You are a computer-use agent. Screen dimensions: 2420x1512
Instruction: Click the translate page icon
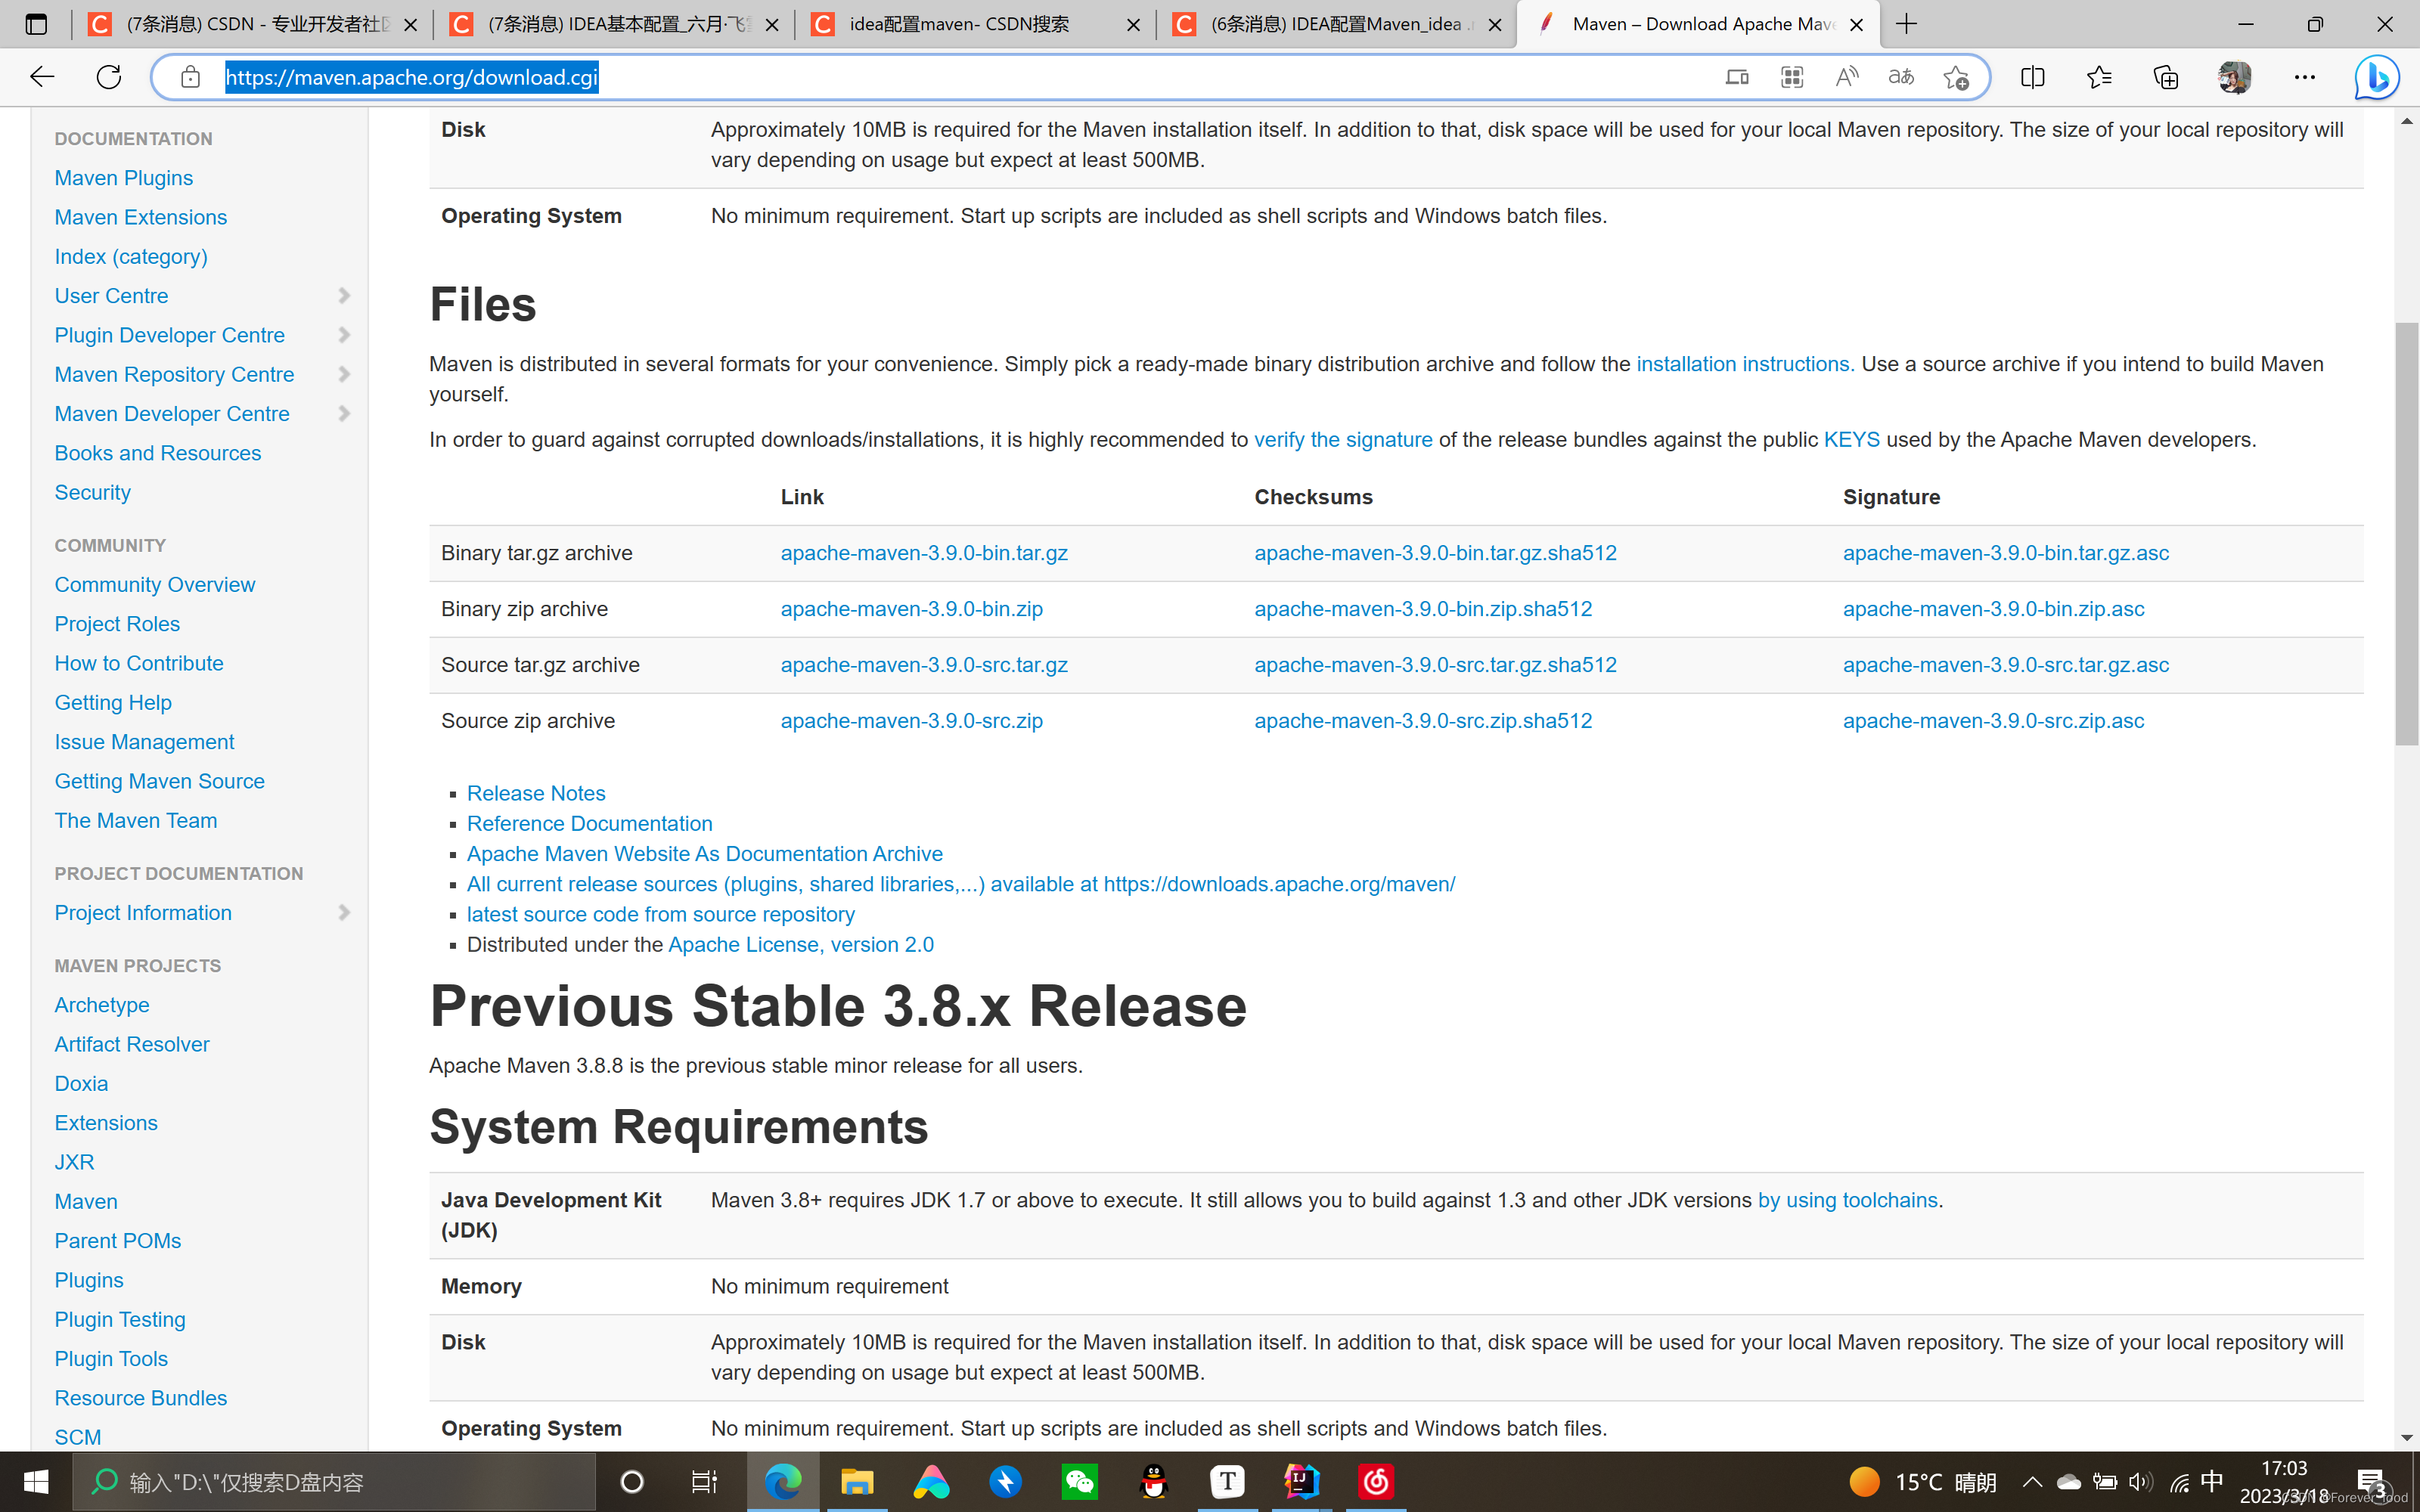(1901, 77)
